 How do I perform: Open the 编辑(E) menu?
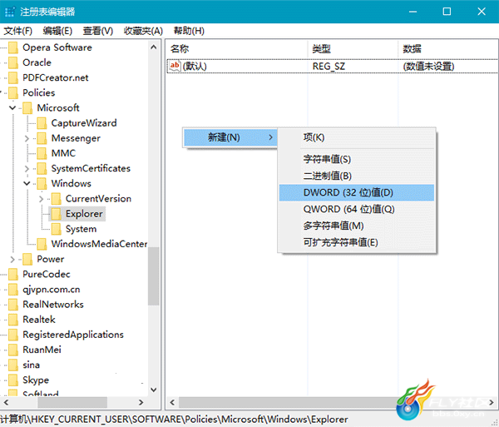coord(57,31)
